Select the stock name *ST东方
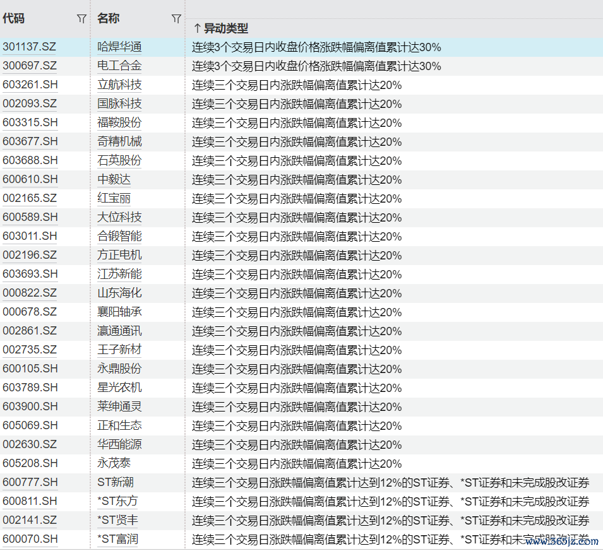The image size is (603, 551). (x=117, y=501)
